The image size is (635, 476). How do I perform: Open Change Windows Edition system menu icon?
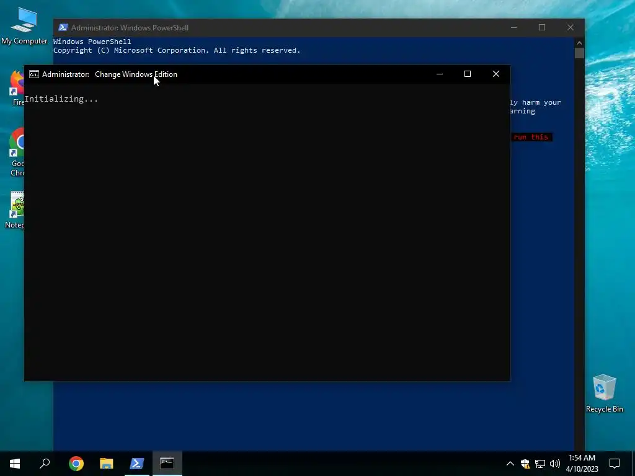pyautogui.click(x=34, y=74)
